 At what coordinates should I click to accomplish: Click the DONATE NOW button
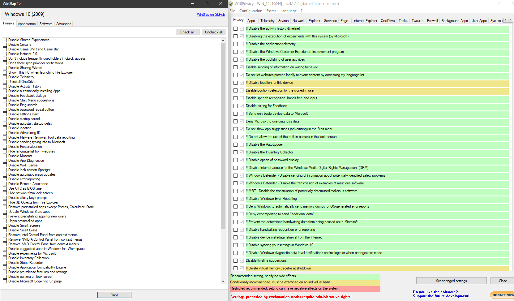click(503, 295)
